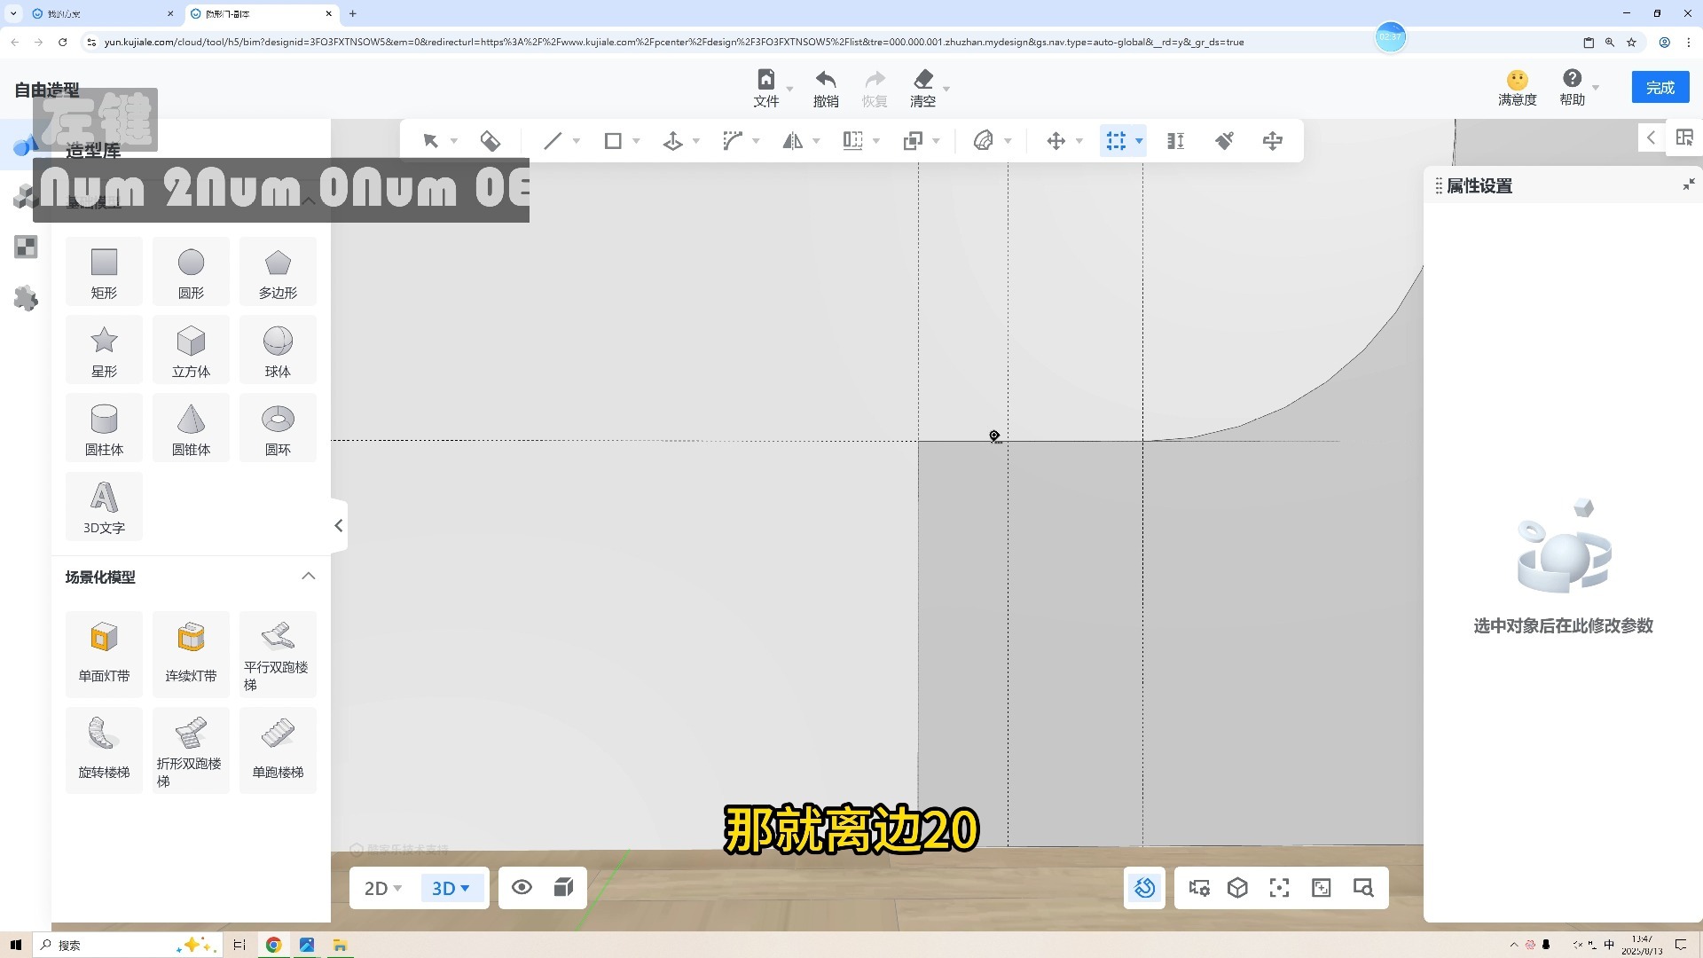Insert the 矩形 shape

104,272
